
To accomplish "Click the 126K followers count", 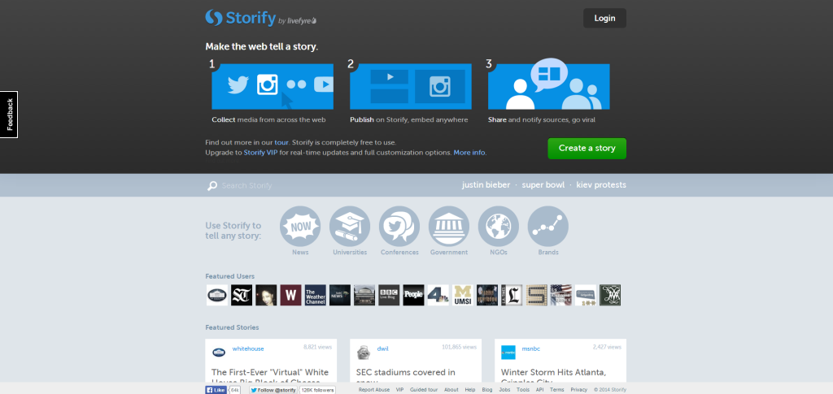I will [317, 390].
